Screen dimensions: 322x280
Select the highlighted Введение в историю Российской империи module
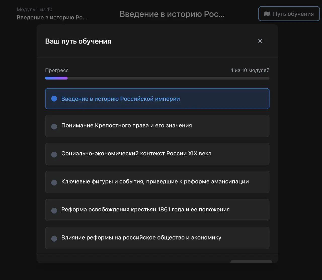[x=157, y=99]
